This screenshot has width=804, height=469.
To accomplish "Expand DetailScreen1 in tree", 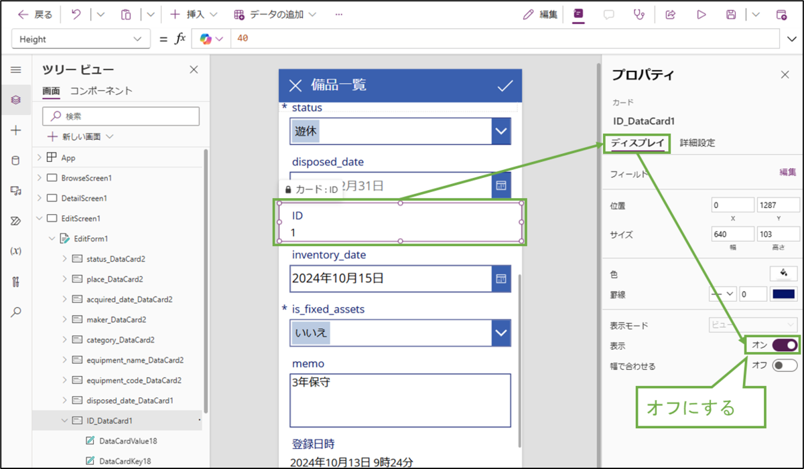I will (40, 198).
